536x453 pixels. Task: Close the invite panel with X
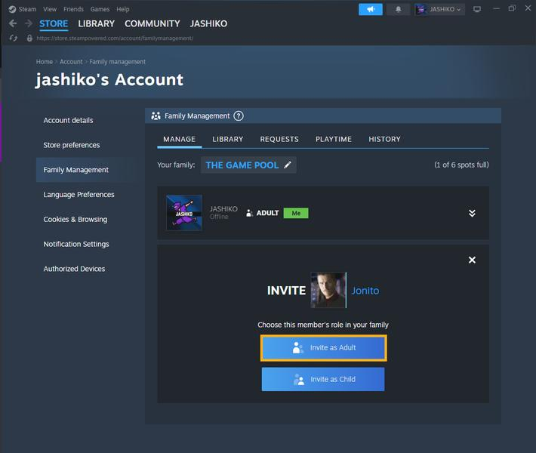(472, 260)
